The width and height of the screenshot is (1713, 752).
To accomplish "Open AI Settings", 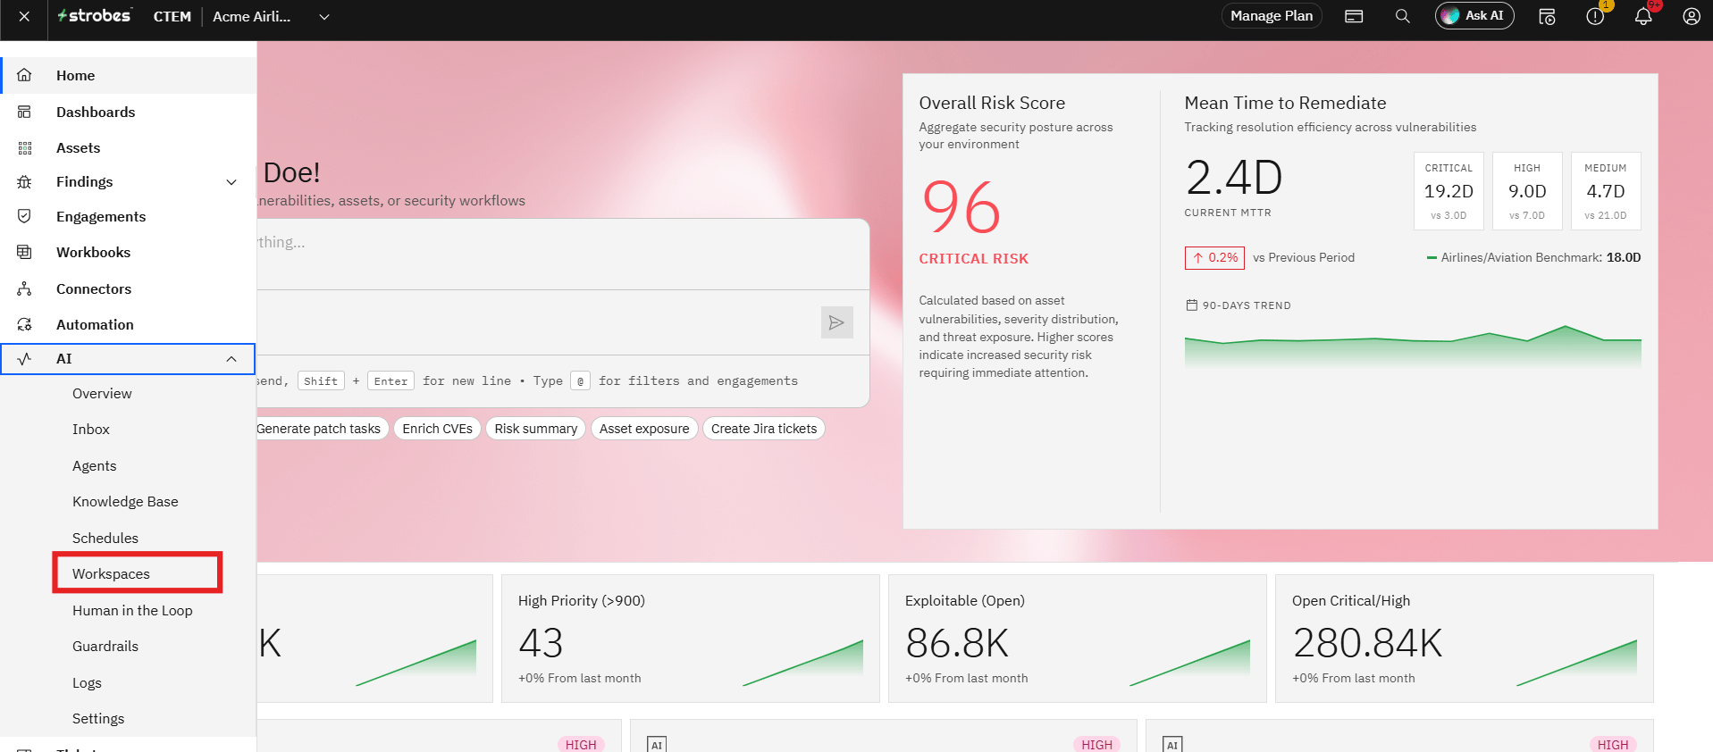I will click(x=98, y=718).
